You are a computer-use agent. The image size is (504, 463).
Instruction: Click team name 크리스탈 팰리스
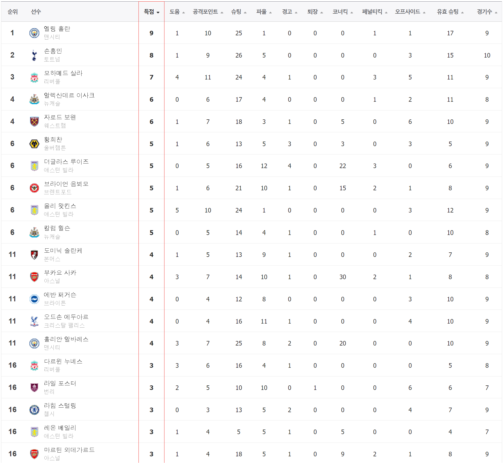(64, 325)
